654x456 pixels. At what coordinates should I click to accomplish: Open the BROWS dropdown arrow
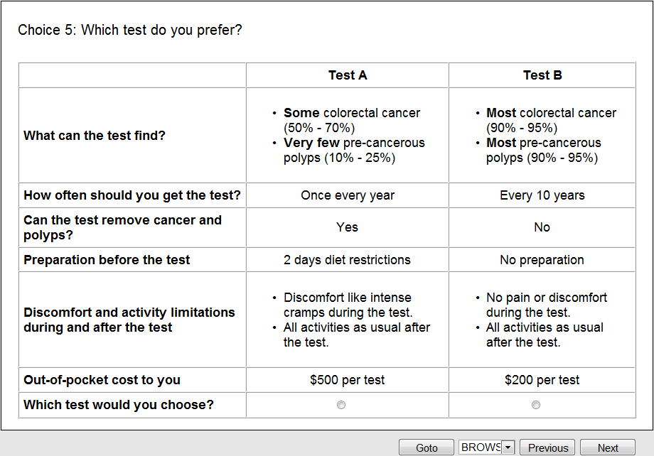point(508,447)
